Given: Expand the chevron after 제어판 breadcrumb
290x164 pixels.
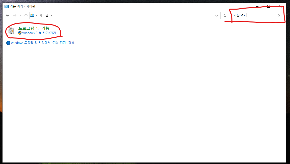Looking at the screenshot, I should click(51, 15).
